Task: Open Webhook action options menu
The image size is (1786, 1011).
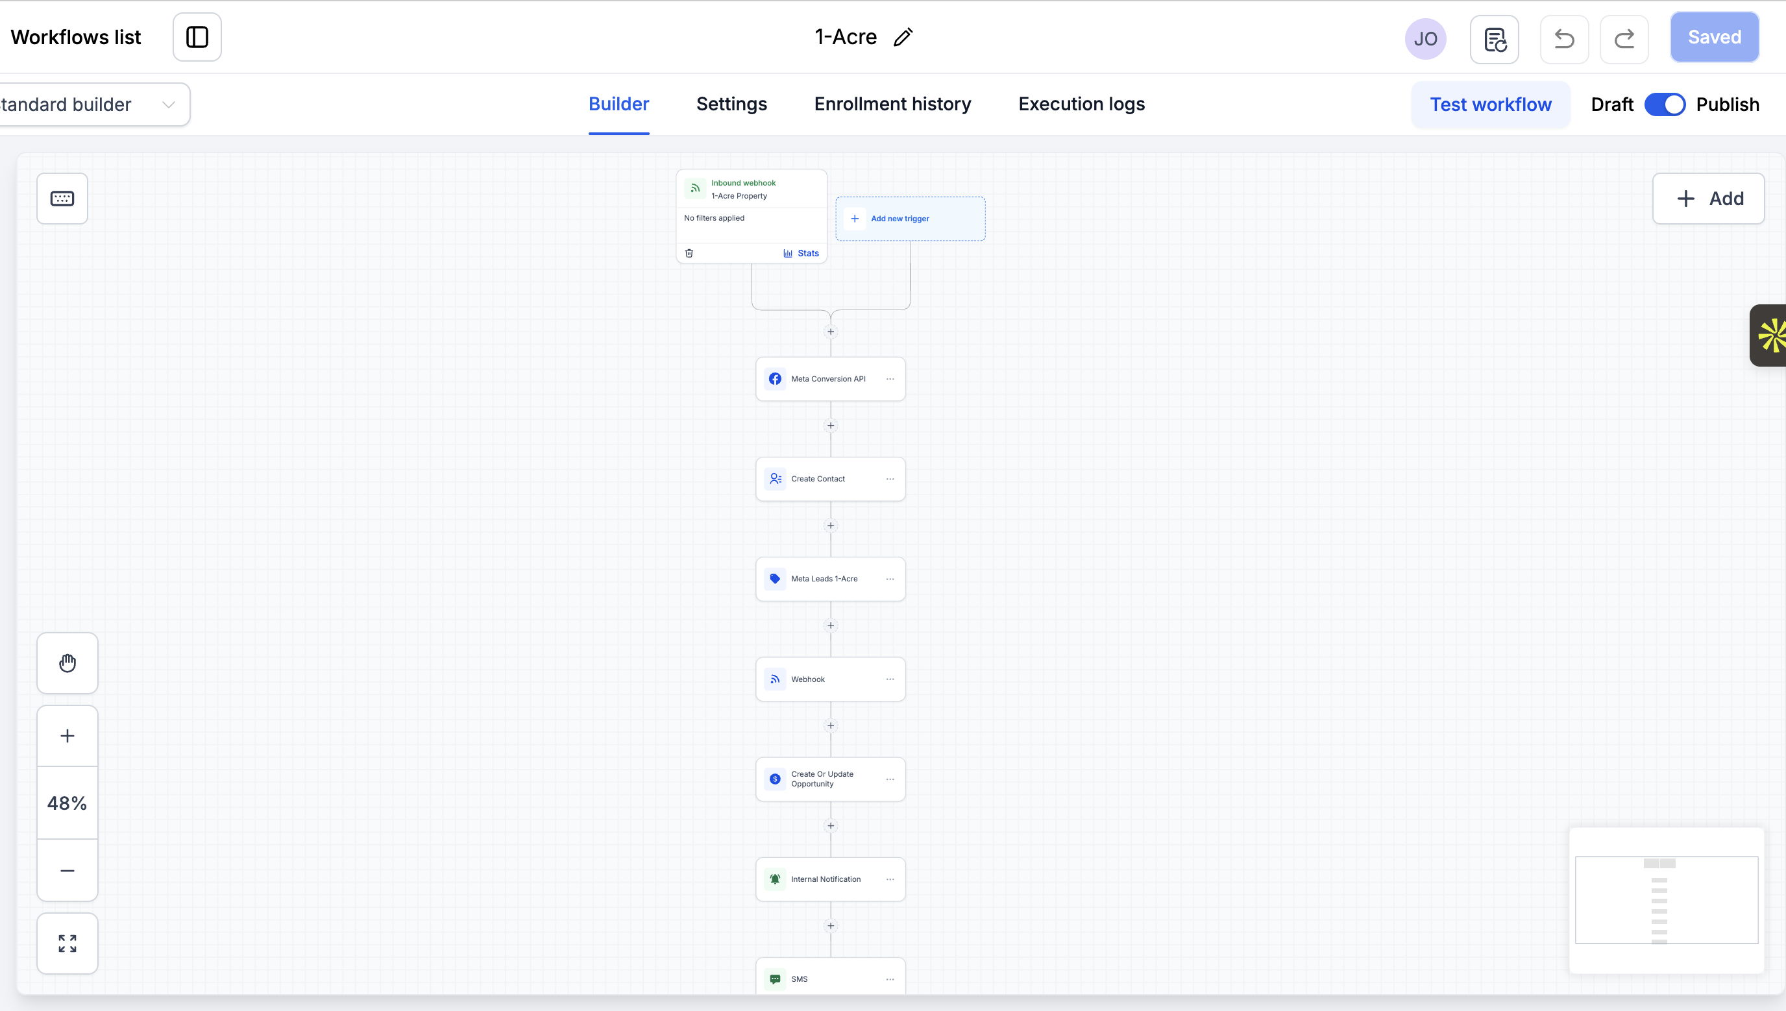Action: coord(890,679)
